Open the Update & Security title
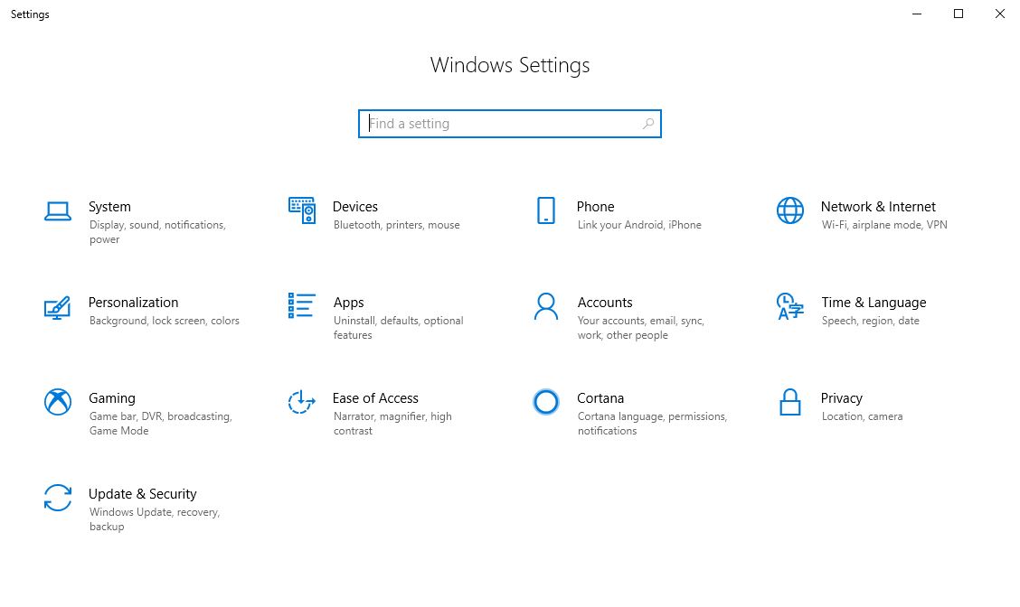The image size is (1020, 607). point(143,494)
